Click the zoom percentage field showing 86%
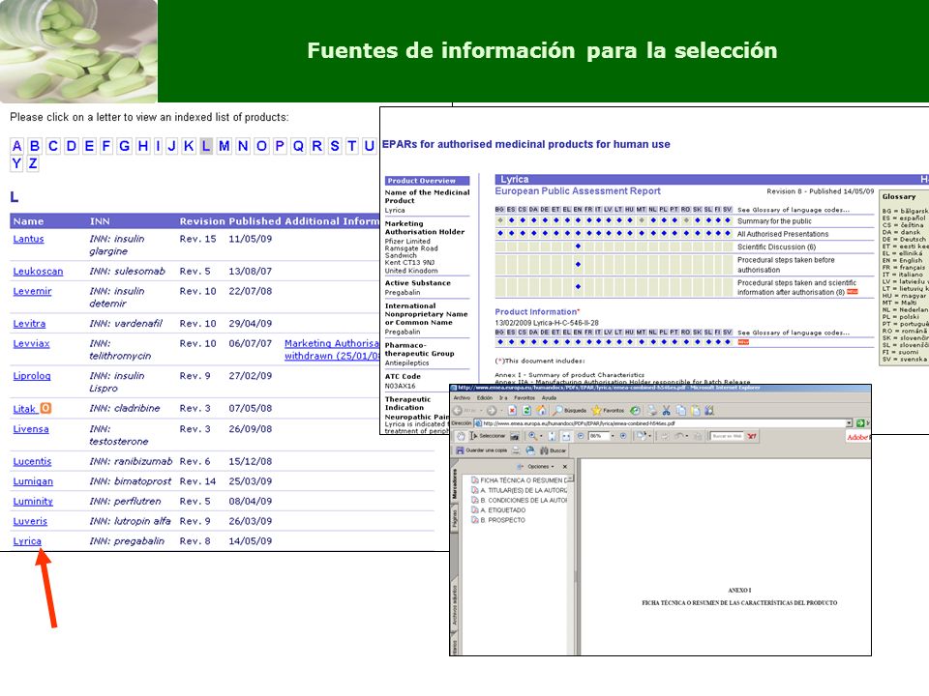This screenshot has width=929, height=696. tap(598, 436)
